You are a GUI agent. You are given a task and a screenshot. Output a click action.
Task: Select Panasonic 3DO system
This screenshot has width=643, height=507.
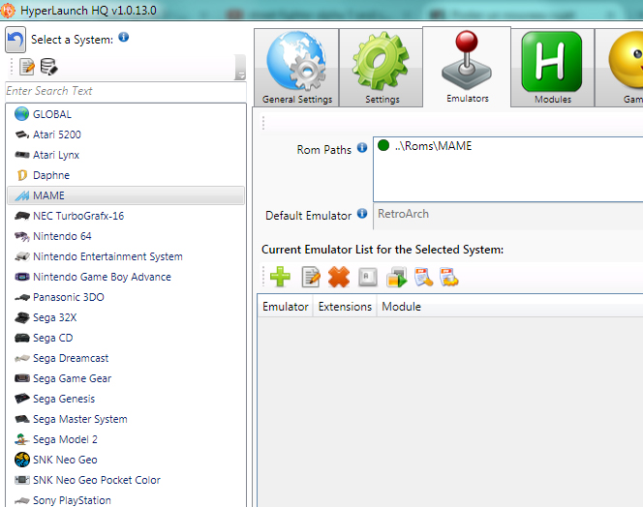[x=126, y=297]
